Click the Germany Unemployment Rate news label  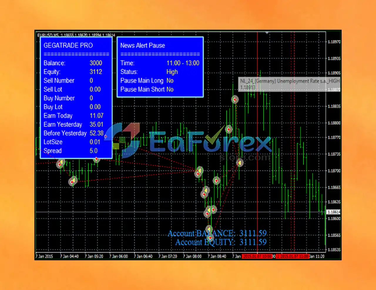click(290, 81)
